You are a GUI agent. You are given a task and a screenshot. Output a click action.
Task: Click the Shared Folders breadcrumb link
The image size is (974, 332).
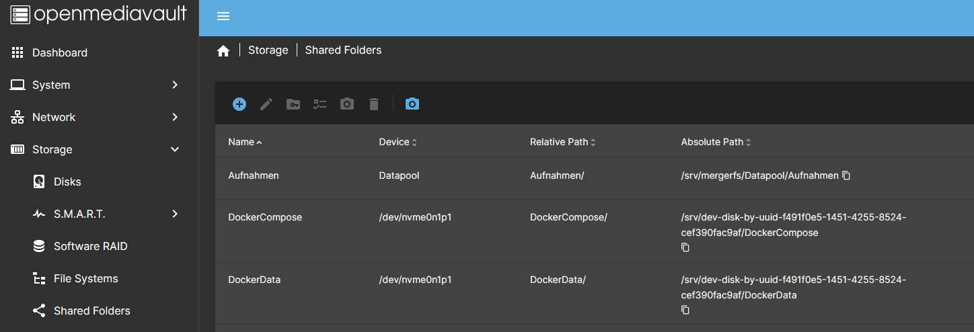tap(343, 50)
